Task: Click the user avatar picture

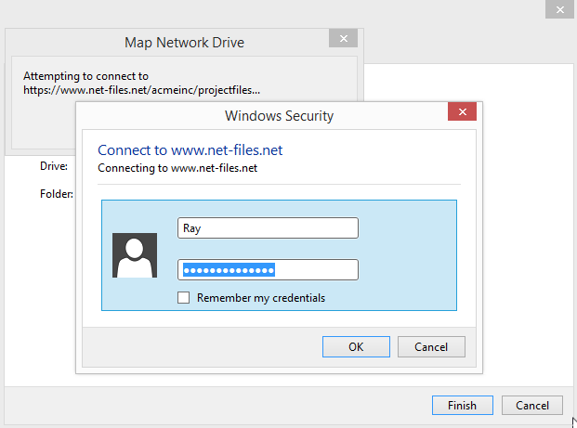Action: point(135,255)
